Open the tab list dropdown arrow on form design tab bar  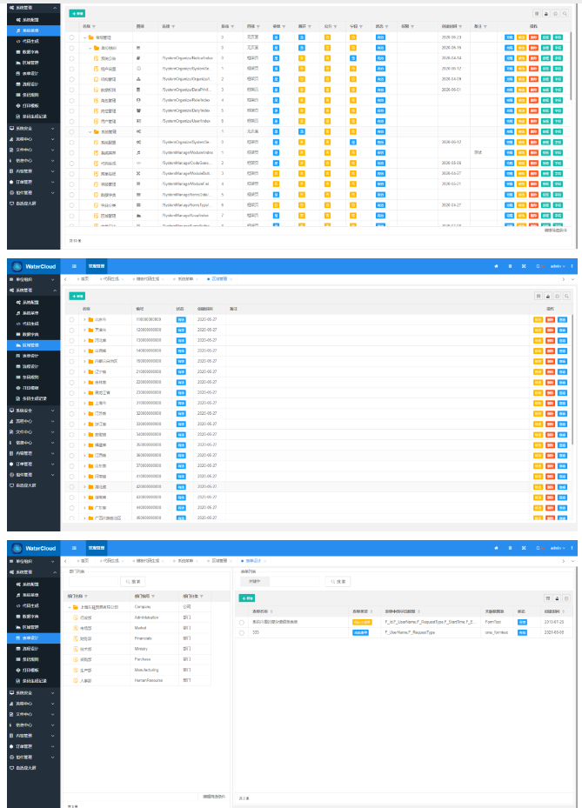pos(572,561)
